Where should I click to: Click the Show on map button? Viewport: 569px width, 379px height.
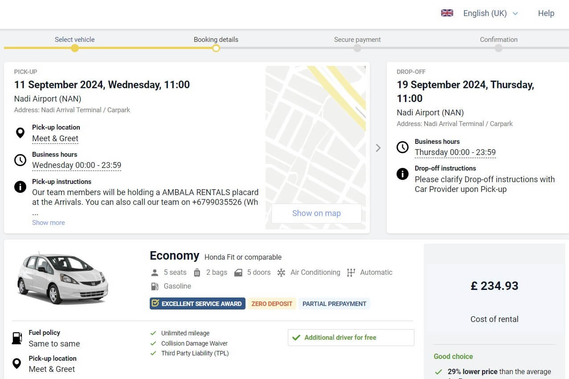(316, 213)
